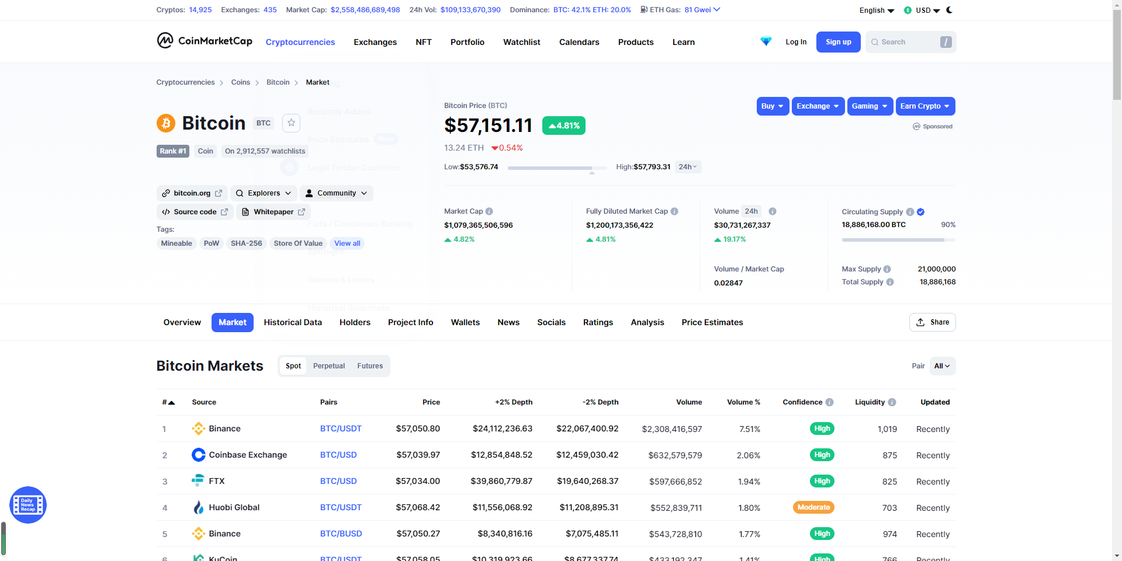The image size is (1122, 561).
Task: Click Market Cap info icon
Action: pyautogui.click(x=489, y=211)
